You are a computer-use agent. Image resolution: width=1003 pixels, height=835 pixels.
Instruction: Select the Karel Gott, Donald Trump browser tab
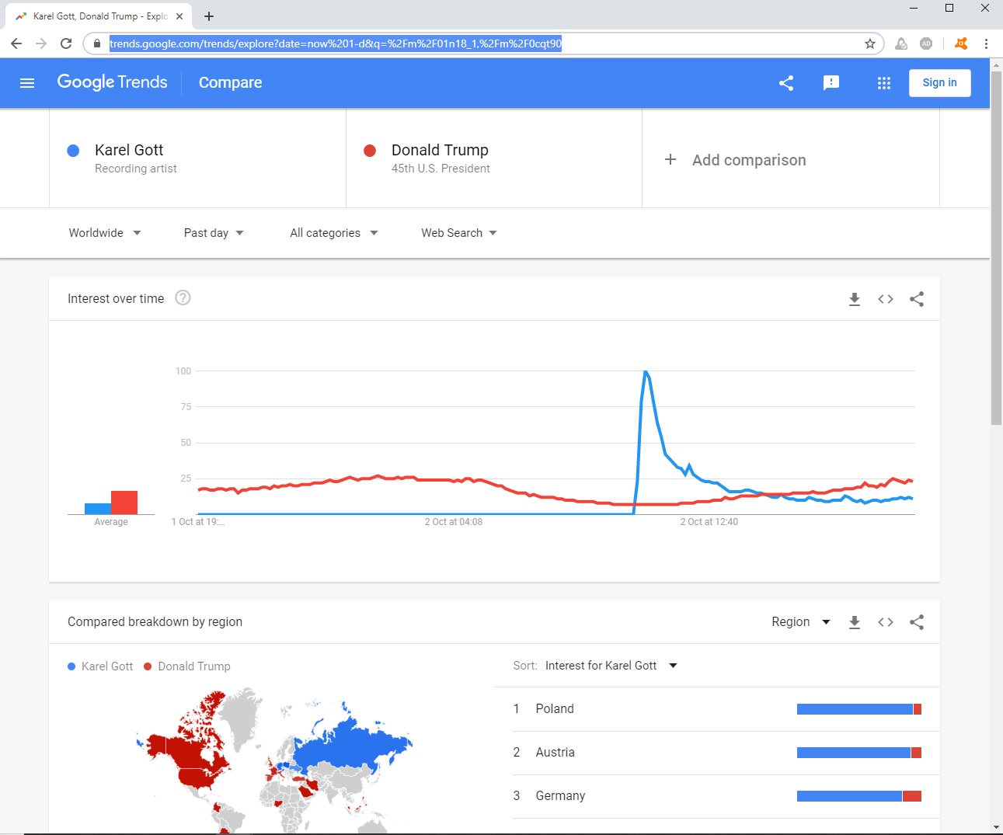coord(99,16)
